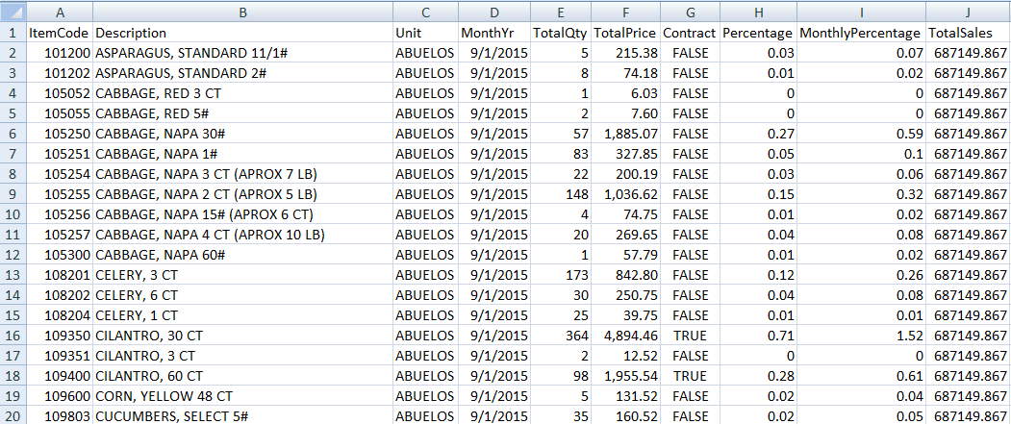Select row 16 header
Screen dimensions: 1011x424
(13, 336)
